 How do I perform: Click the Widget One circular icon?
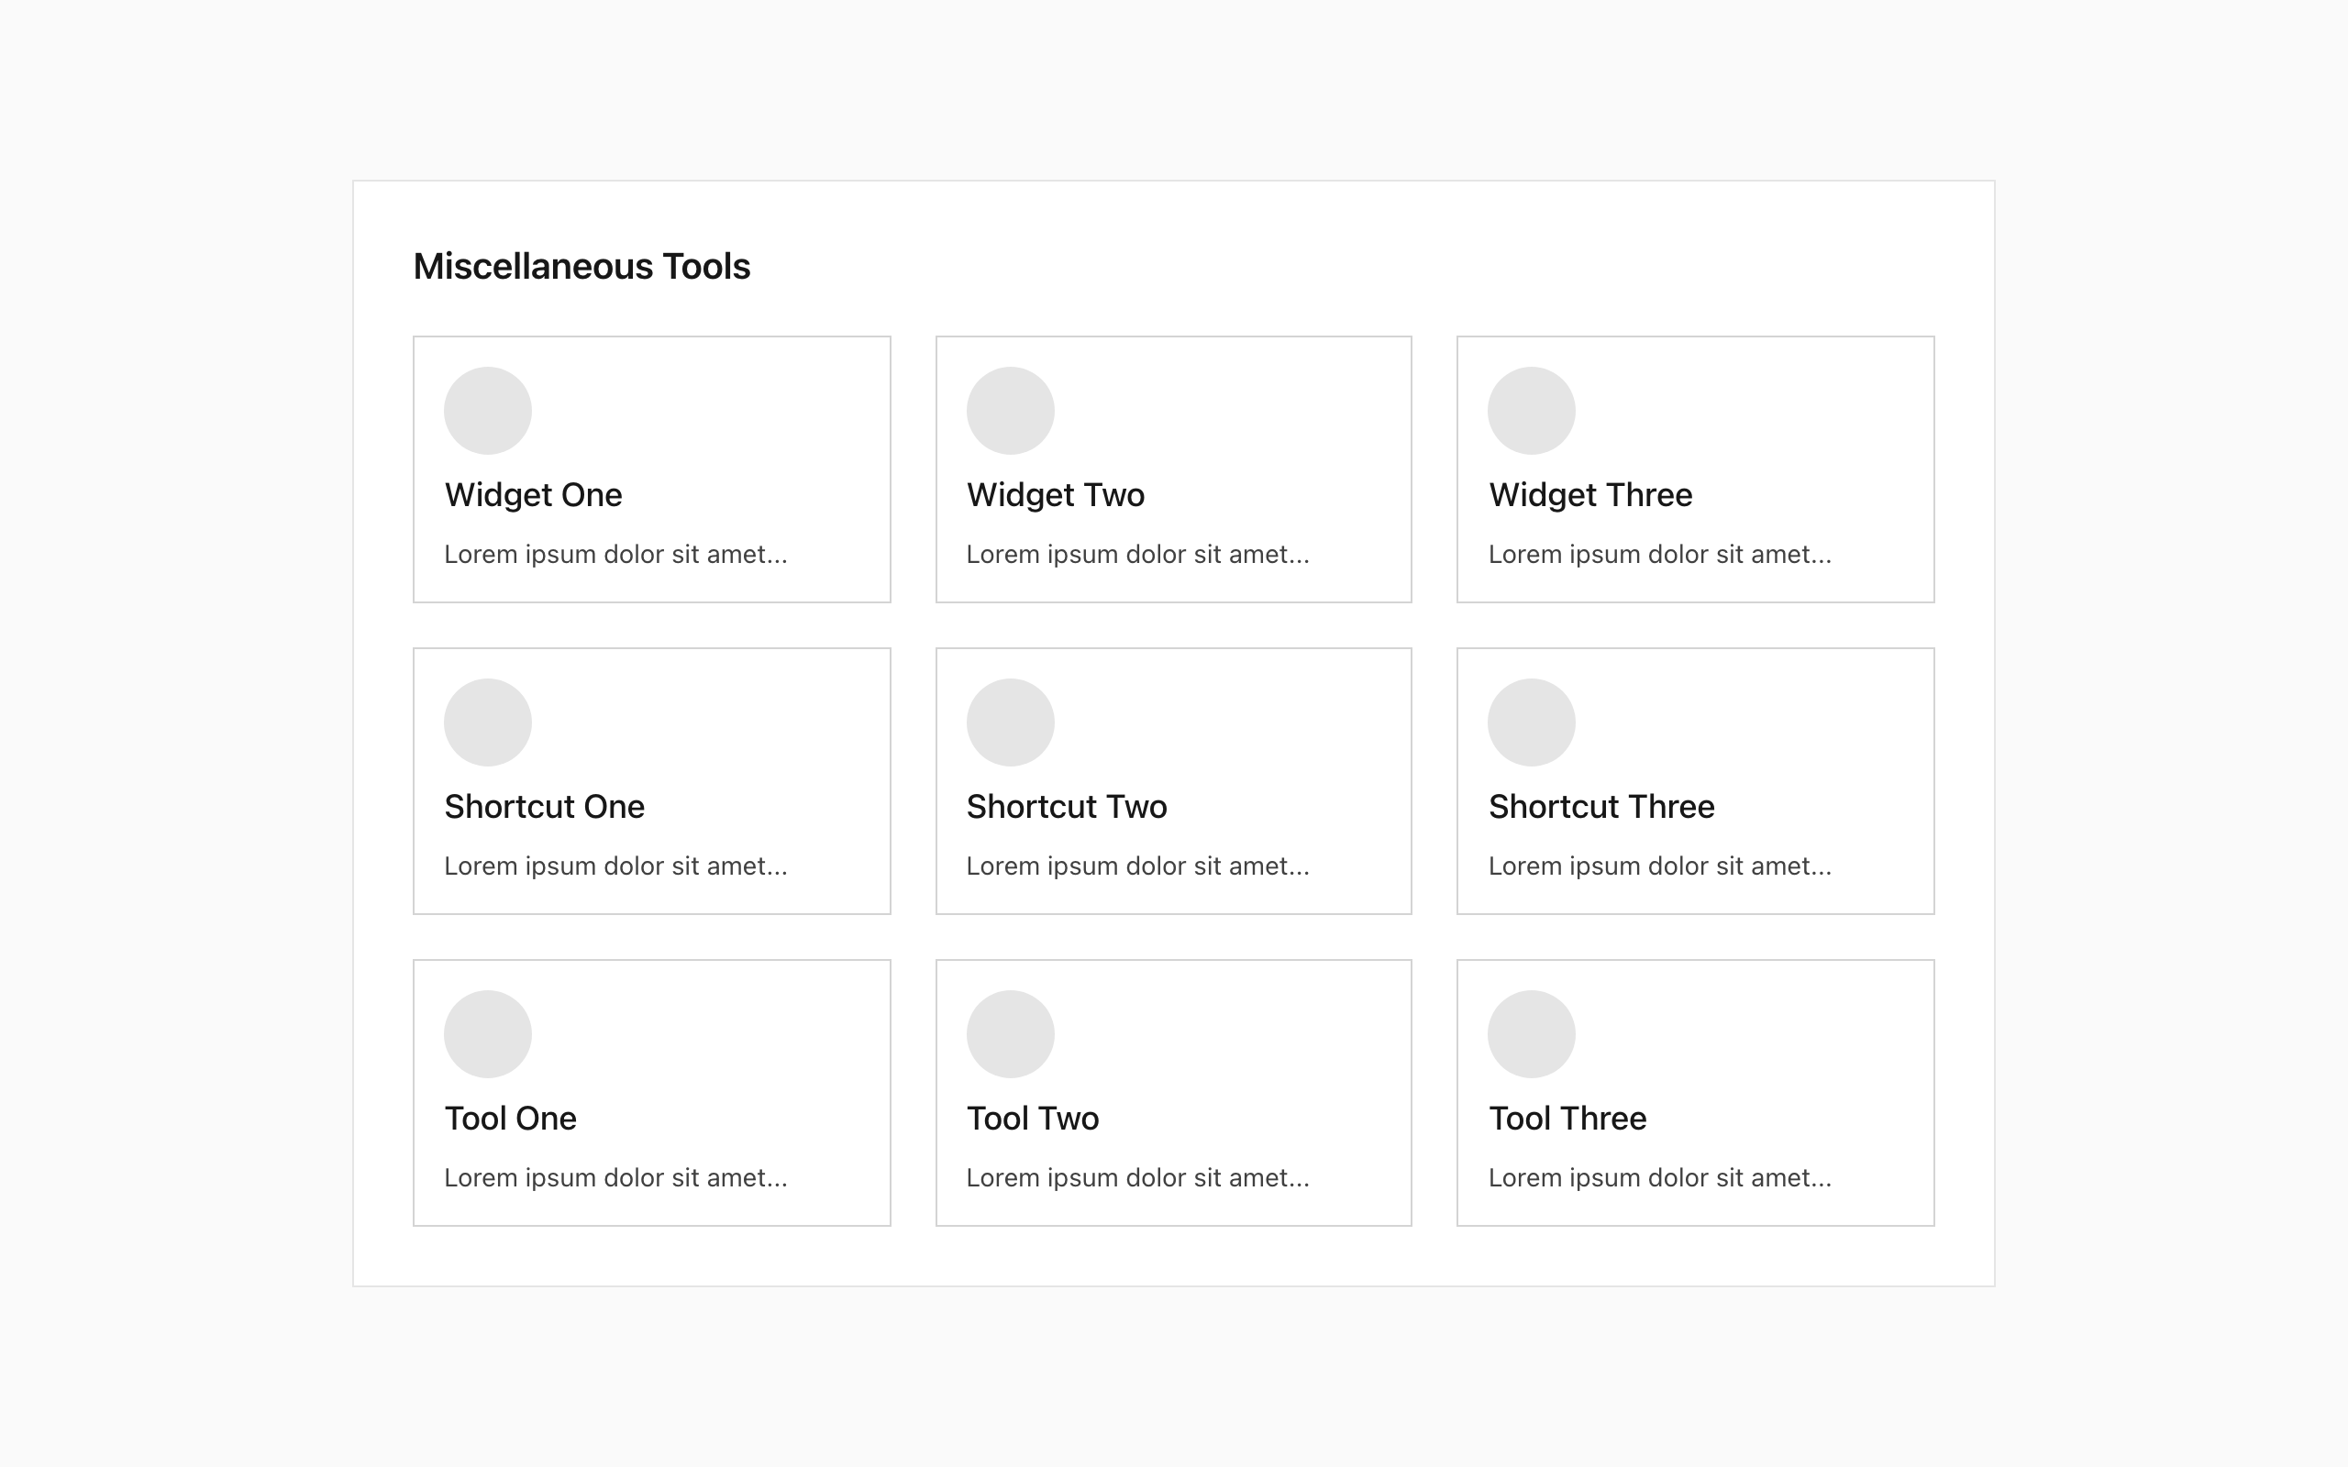click(x=488, y=411)
